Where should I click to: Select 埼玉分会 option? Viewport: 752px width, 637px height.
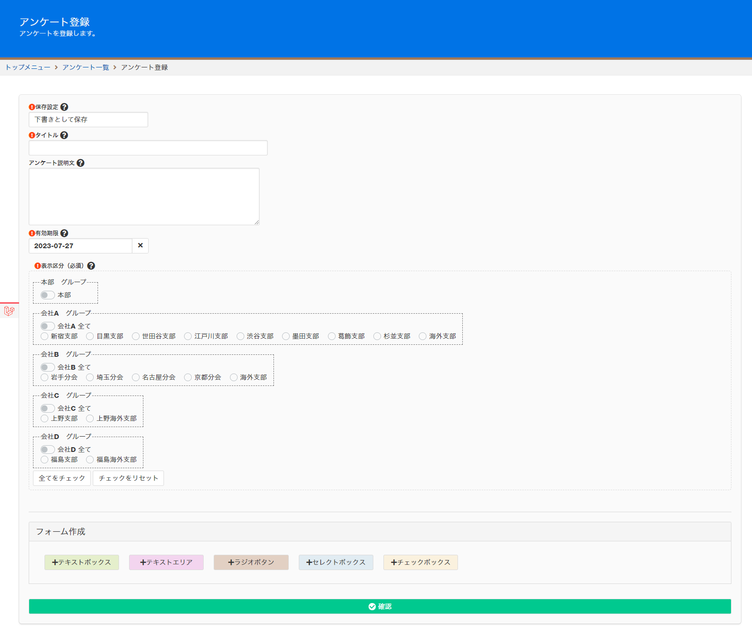(x=90, y=377)
